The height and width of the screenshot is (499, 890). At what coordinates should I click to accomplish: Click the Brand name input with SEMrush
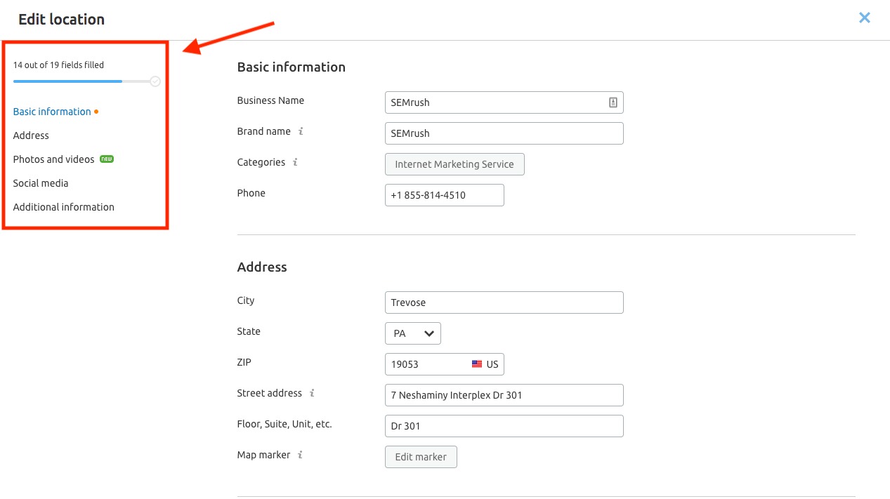[504, 133]
